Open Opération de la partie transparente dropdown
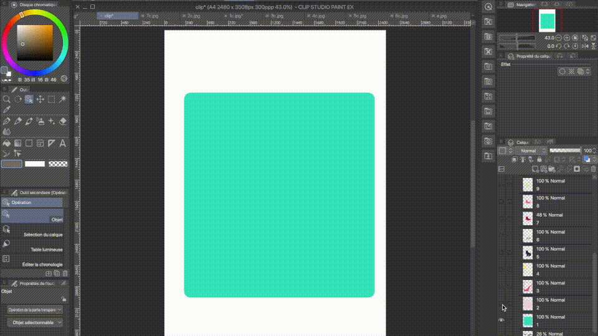598x336 pixels. pos(35,310)
